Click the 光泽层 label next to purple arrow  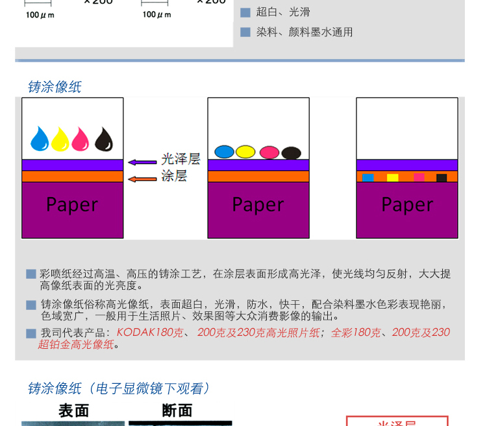[x=181, y=160]
